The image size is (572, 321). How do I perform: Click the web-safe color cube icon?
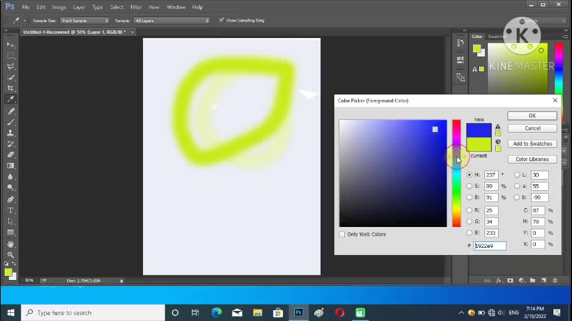(x=498, y=141)
